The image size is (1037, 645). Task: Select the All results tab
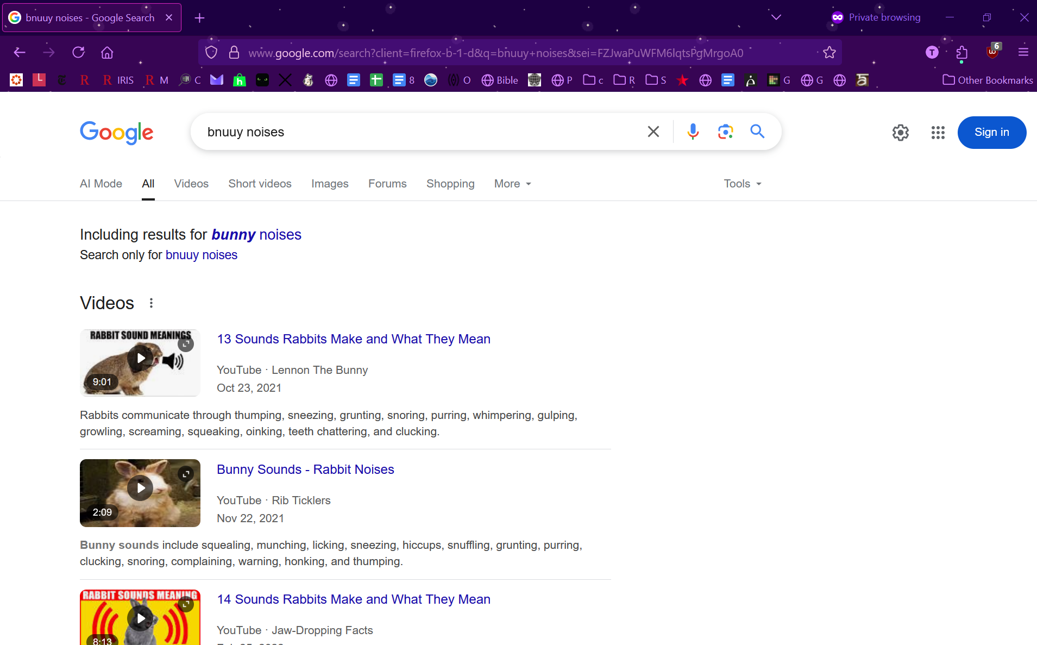click(148, 184)
